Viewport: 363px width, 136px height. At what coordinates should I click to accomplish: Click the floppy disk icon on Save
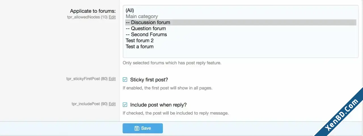click(x=137, y=128)
